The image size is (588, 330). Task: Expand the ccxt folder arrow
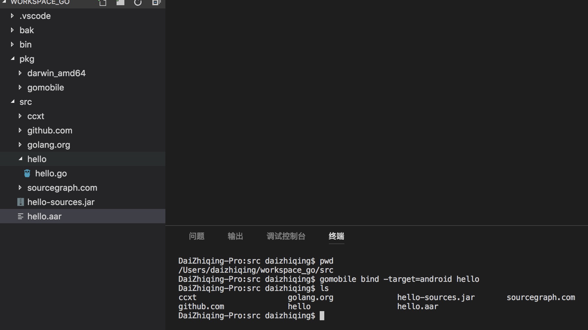coord(20,116)
